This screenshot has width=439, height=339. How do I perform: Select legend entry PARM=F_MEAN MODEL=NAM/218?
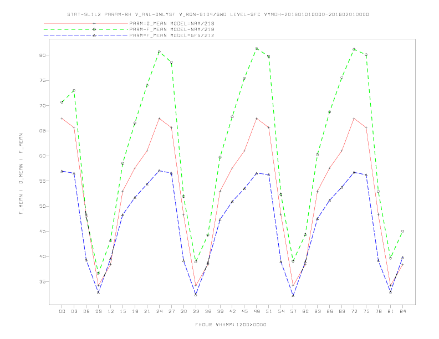[172, 29]
